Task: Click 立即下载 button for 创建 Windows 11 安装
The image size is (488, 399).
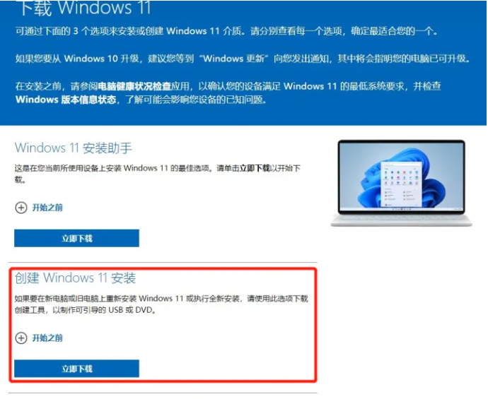Action: [76, 369]
